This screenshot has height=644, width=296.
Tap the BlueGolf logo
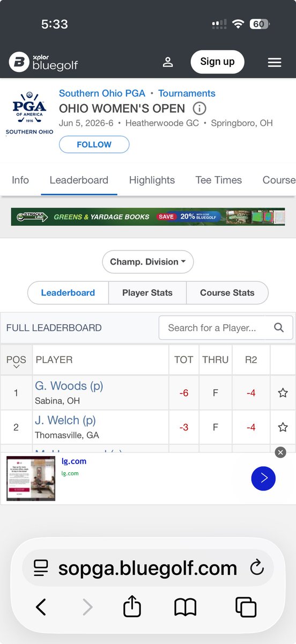click(43, 63)
